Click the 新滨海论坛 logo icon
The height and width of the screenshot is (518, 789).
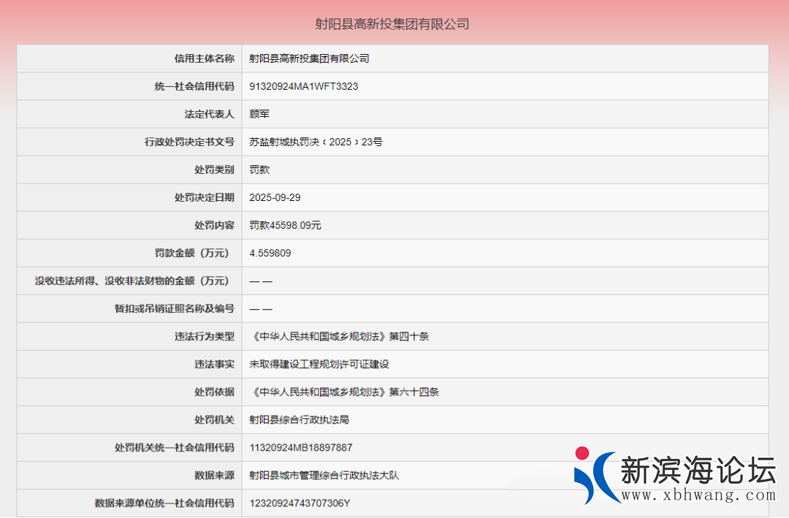pos(595,475)
